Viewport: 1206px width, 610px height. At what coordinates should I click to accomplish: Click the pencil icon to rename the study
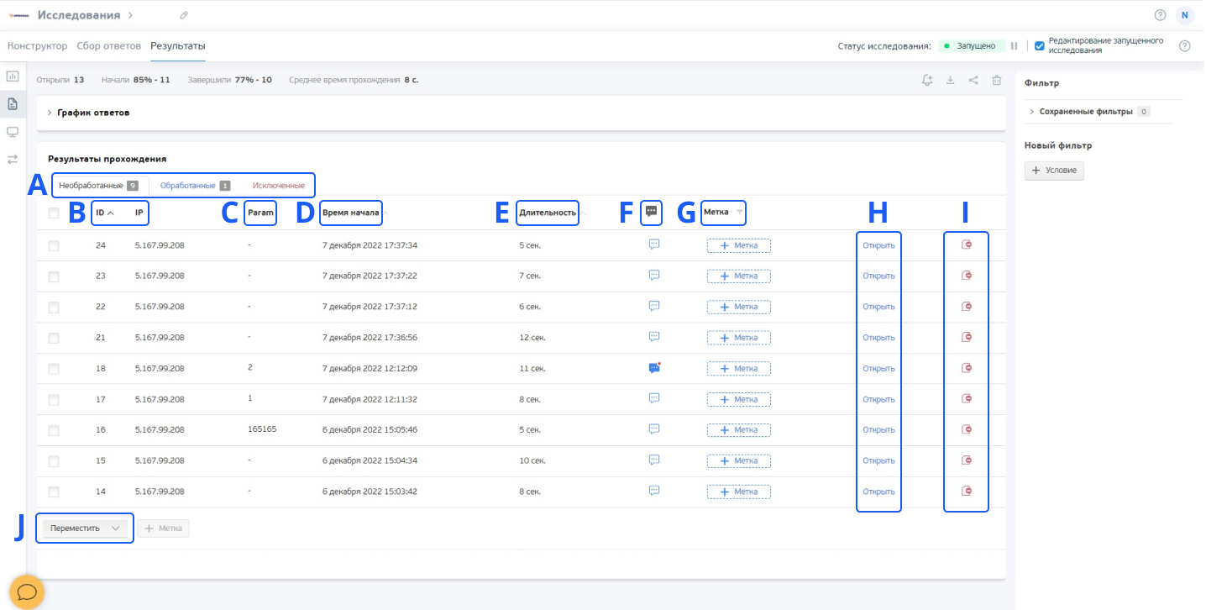[x=185, y=15]
